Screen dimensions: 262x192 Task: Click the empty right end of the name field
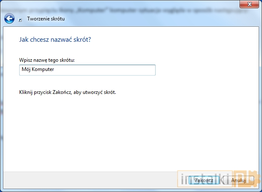point(125,70)
